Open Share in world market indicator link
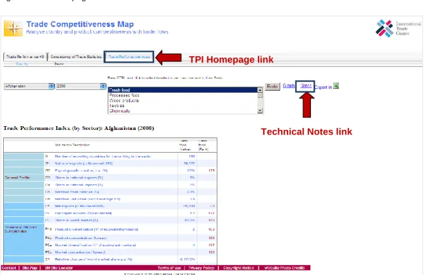This screenshot has width=424, height=275. pos(76,220)
